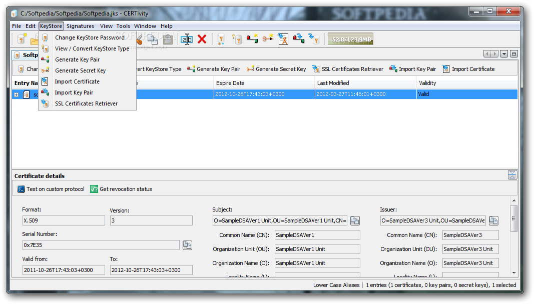Click the Change KeyStore Password toolbar icon
This screenshot has height=304, width=534.
click(x=221, y=39)
